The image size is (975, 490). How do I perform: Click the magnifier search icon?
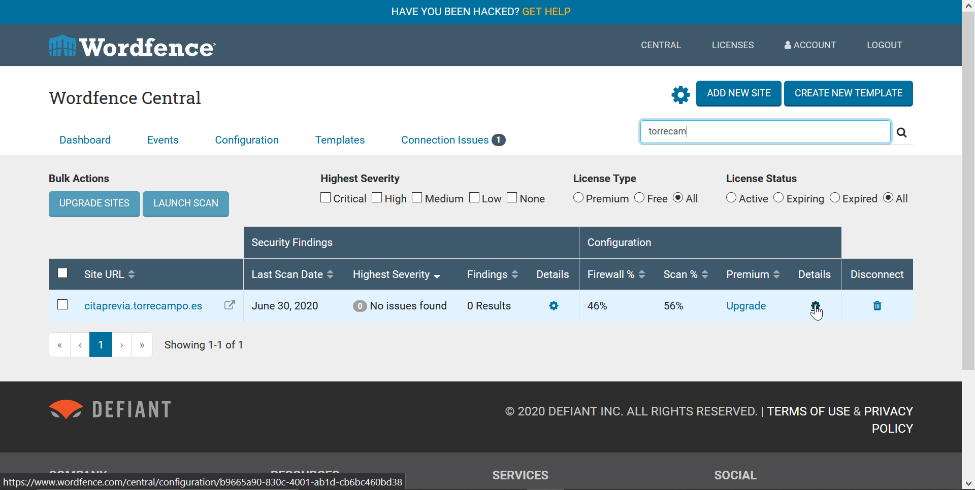(x=901, y=132)
